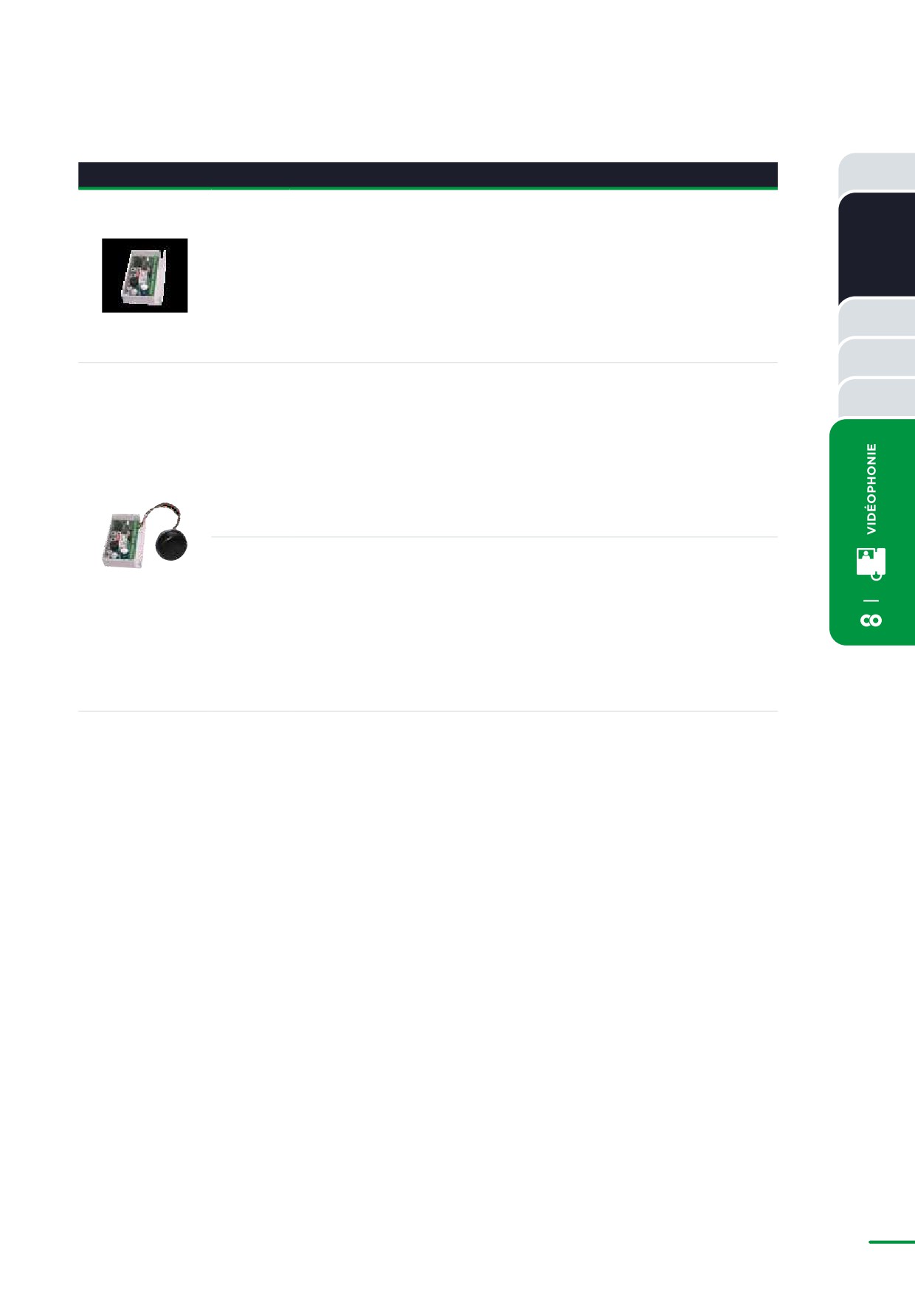Open the gray tab directly below the navy tab
This screenshot has height=1294, width=915.
(877, 317)
